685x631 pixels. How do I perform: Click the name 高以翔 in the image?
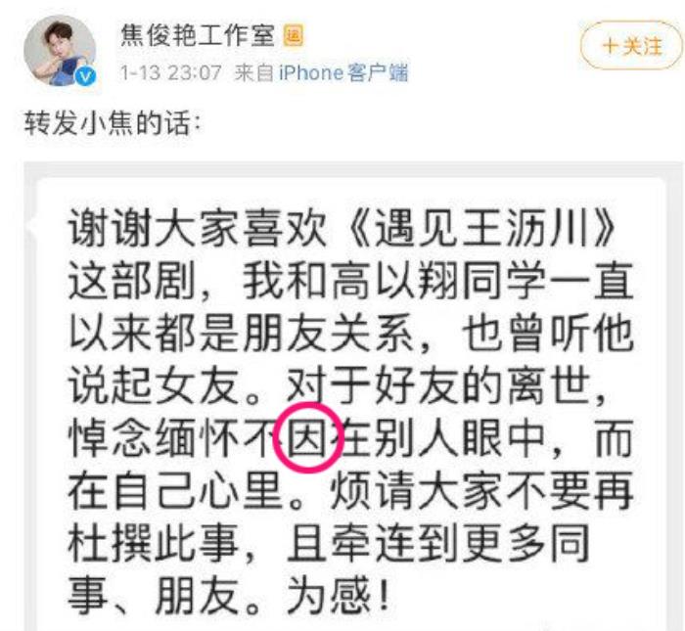pyautogui.click(x=395, y=281)
